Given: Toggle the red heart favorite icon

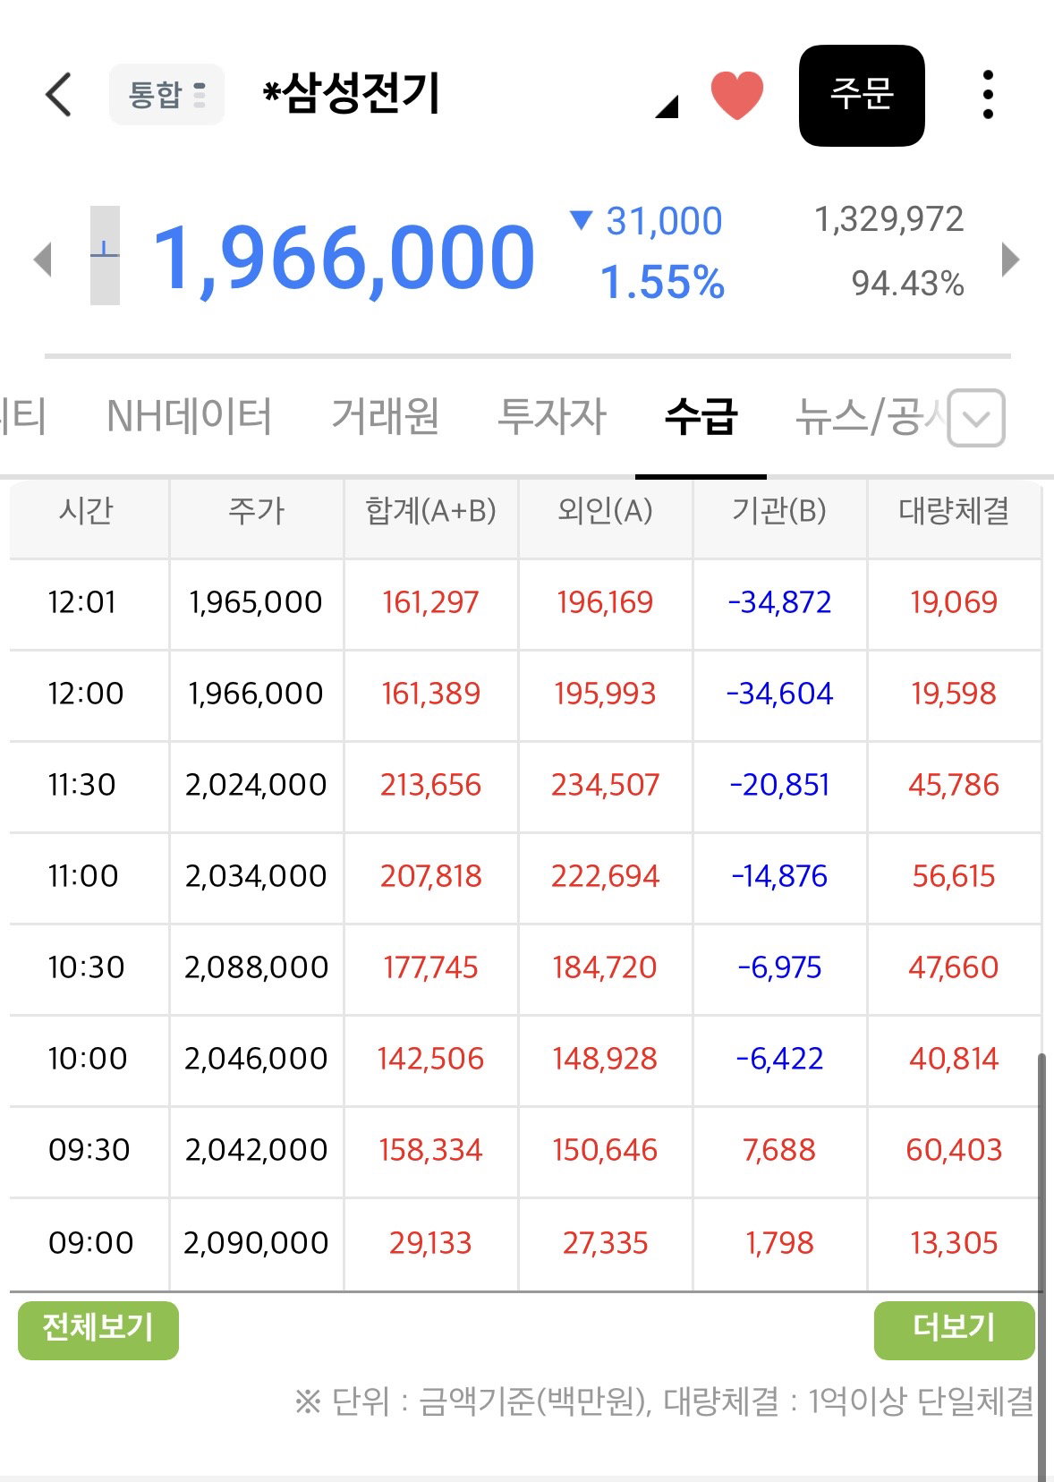Looking at the screenshot, I should [x=736, y=95].
